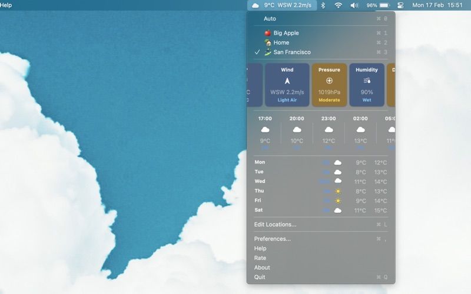Click the Mon day label
This screenshot has width=471, height=294.
point(260,162)
